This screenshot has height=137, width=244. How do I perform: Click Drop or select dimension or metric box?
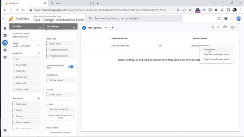coord(61,117)
